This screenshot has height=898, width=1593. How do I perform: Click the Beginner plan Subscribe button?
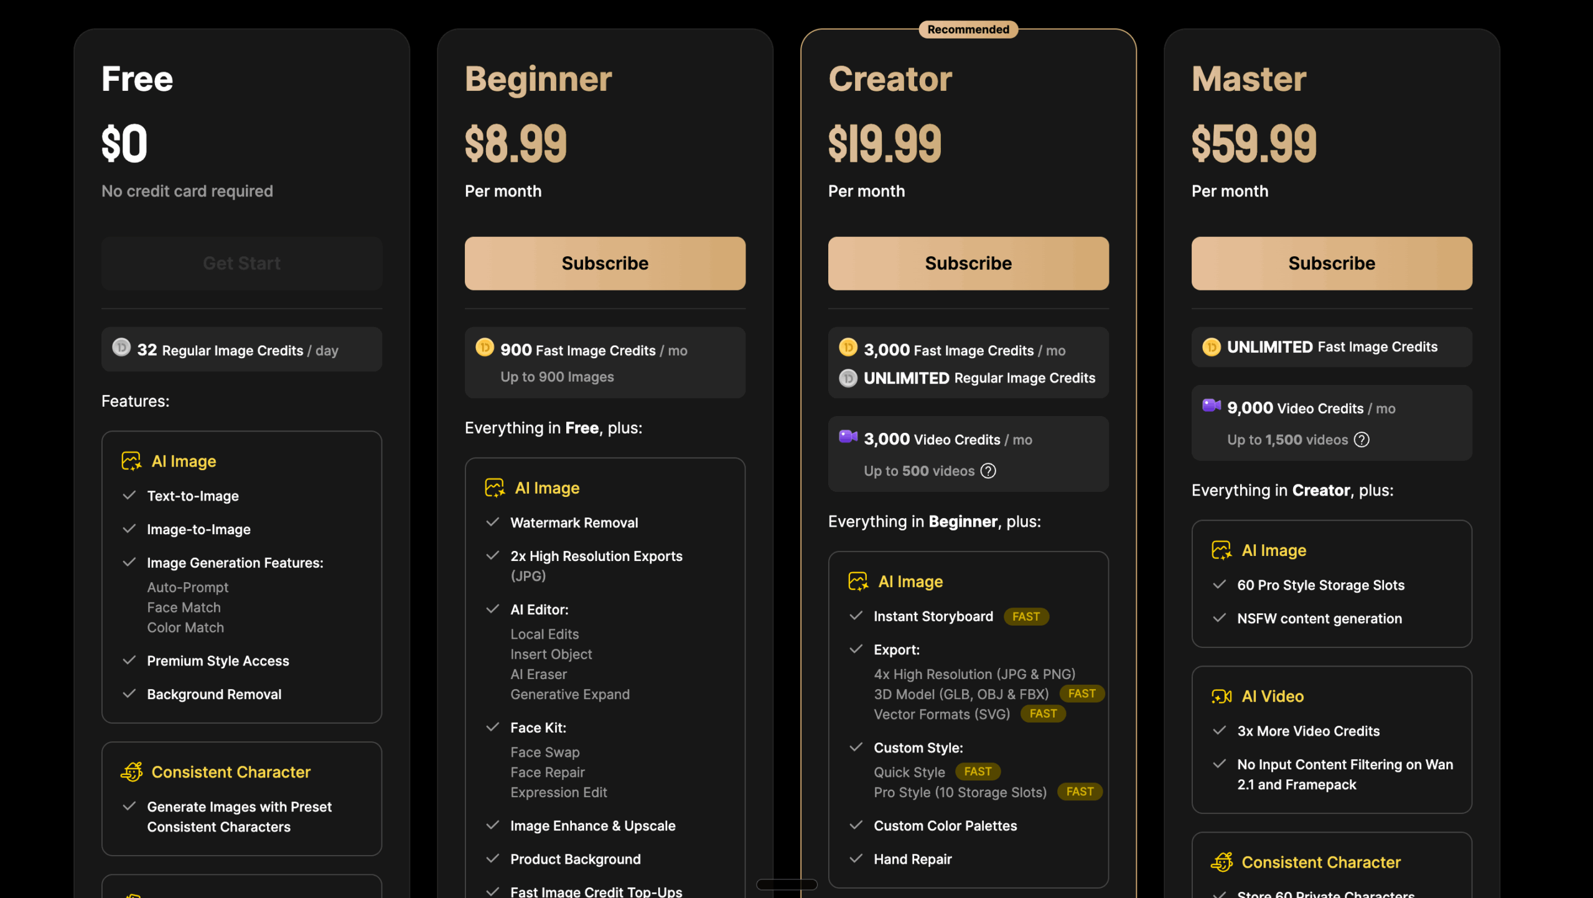pyautogui.click(x=605, y=263)
